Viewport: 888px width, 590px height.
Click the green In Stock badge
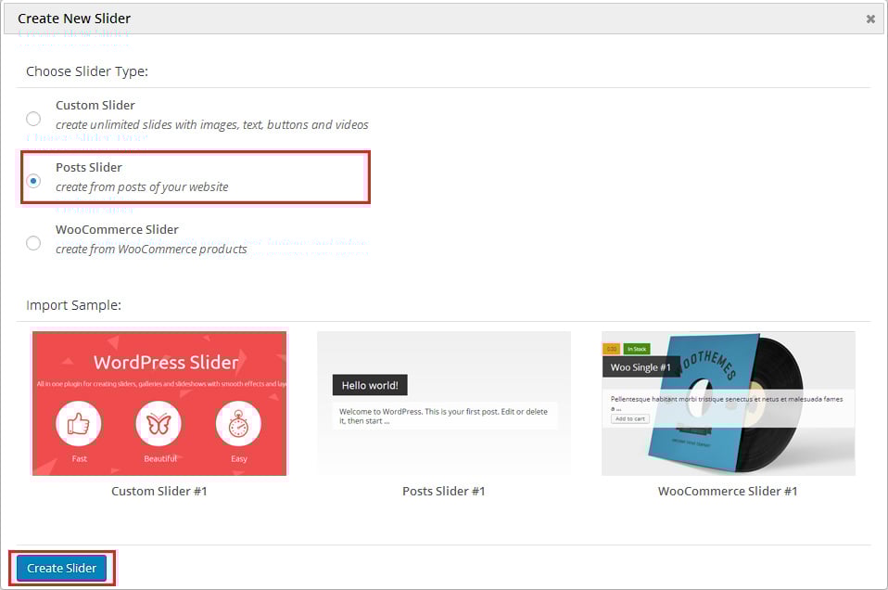[637, 349]
